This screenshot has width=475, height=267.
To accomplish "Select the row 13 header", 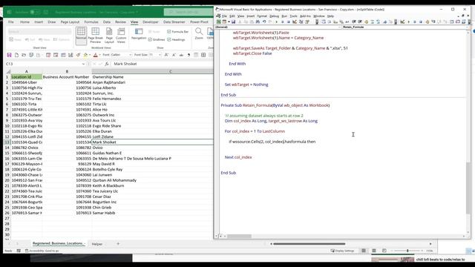I will [7, 142].
